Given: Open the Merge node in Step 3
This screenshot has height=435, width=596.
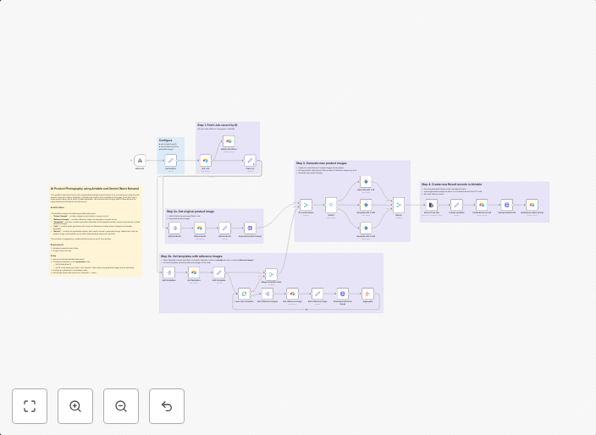Looking at the screenshot, I should tap(399, 204).
